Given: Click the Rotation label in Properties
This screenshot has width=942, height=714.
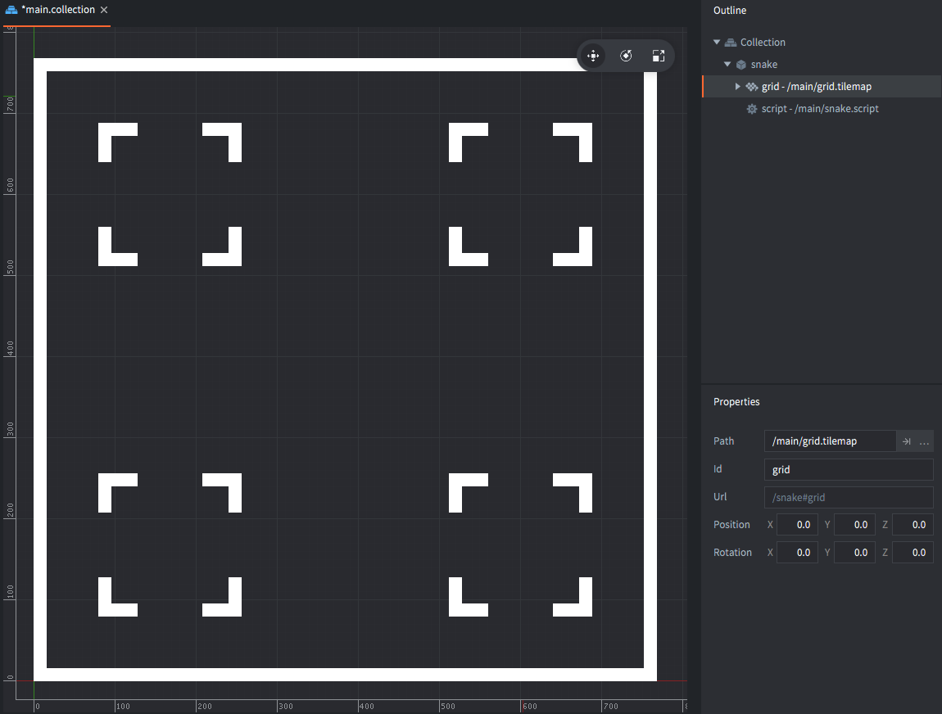Looking at the screenshot, I should 732,553.
